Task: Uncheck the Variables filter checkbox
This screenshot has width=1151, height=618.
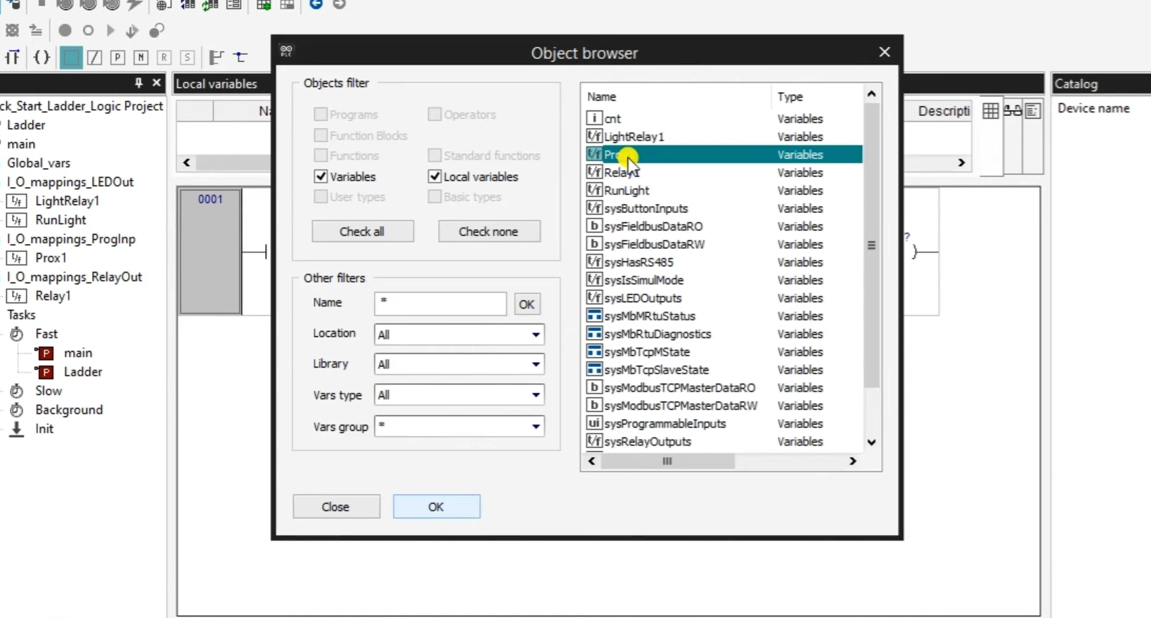Action: [321, 176]
